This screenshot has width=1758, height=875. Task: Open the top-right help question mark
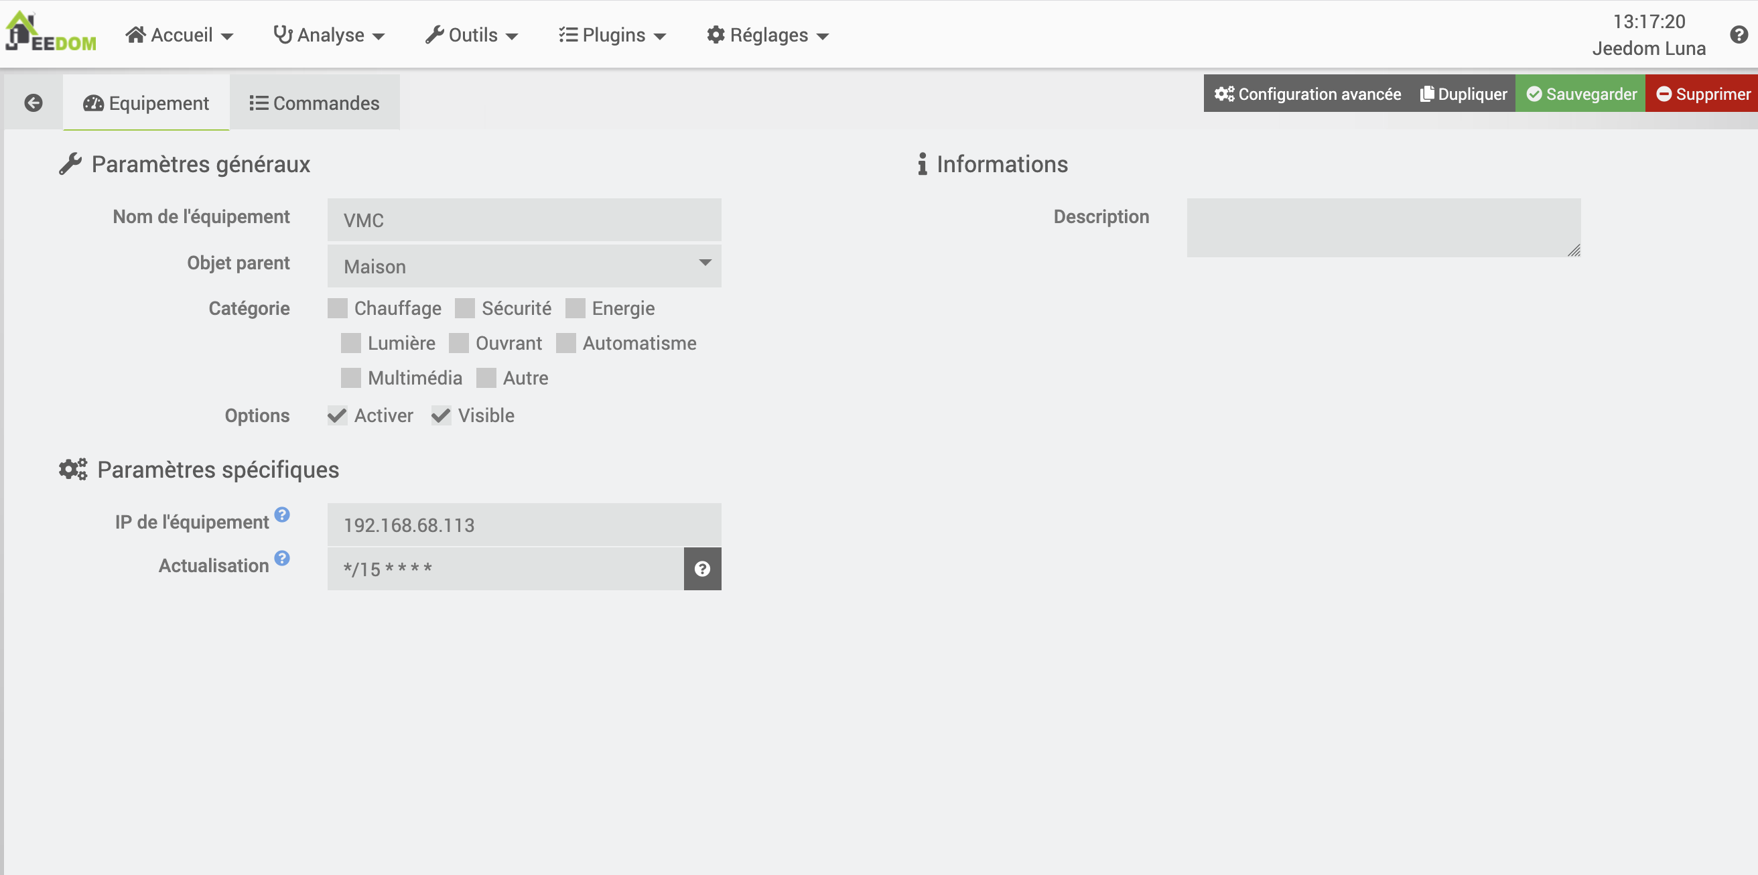point(1738,35)
